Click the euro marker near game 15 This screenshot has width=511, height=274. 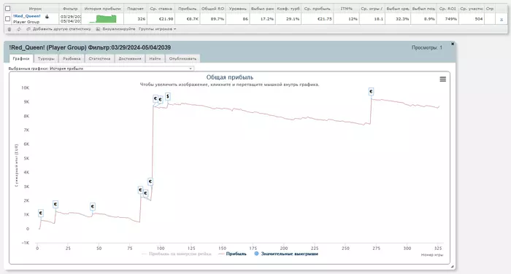point(55,204)
